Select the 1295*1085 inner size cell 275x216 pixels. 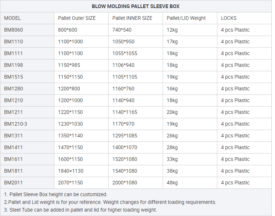tap(125, 136)
